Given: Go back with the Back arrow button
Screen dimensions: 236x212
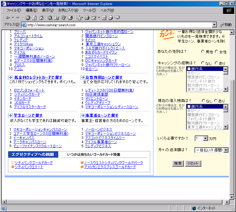Looking at the screenshot, I should [x=8, y=18].
